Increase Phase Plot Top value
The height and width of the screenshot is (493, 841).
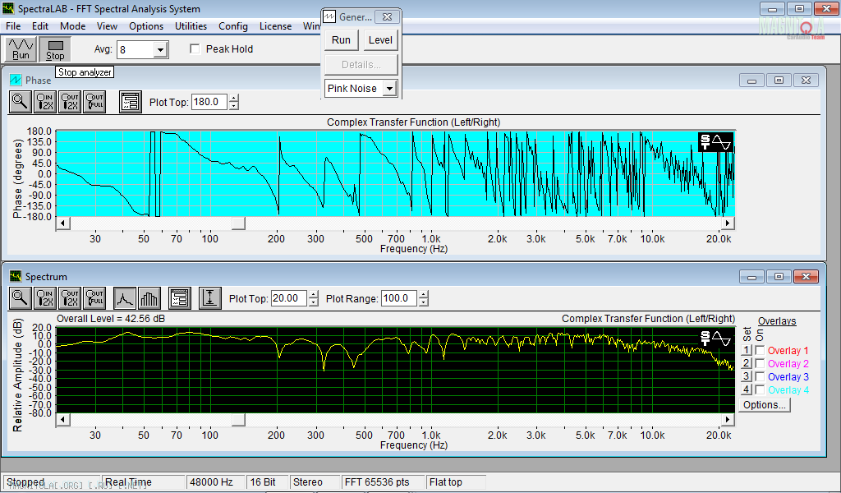click(233, 98)
